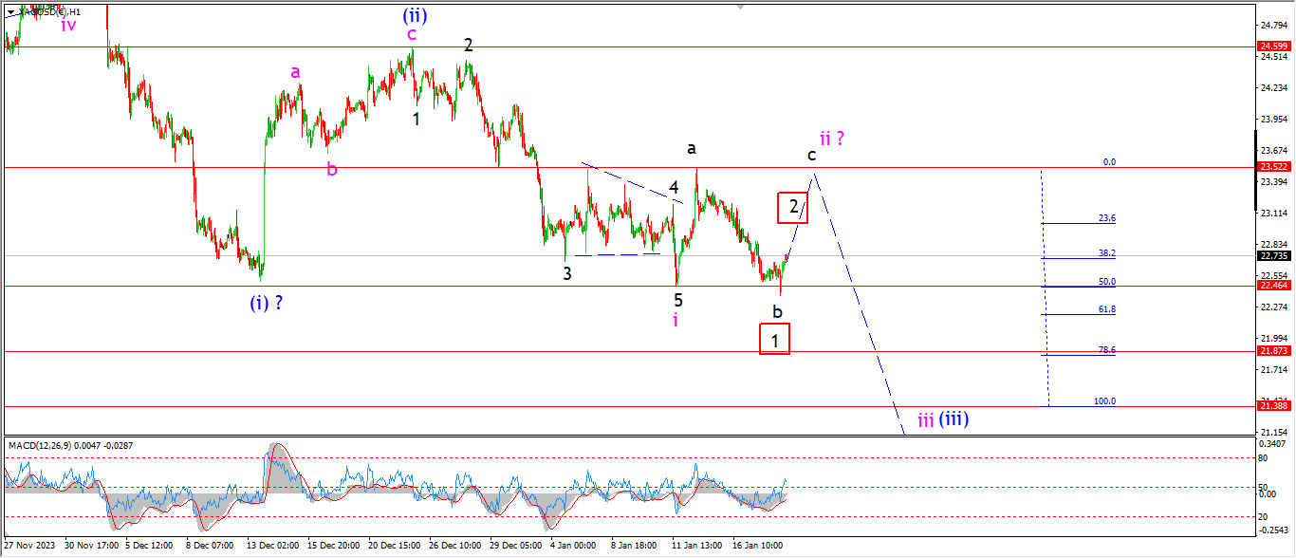Image resolution: width=1296 pixels, height=558 pixels.
Task: Click the 24.599 red price tag
Action: click(x=1272, y=46)
